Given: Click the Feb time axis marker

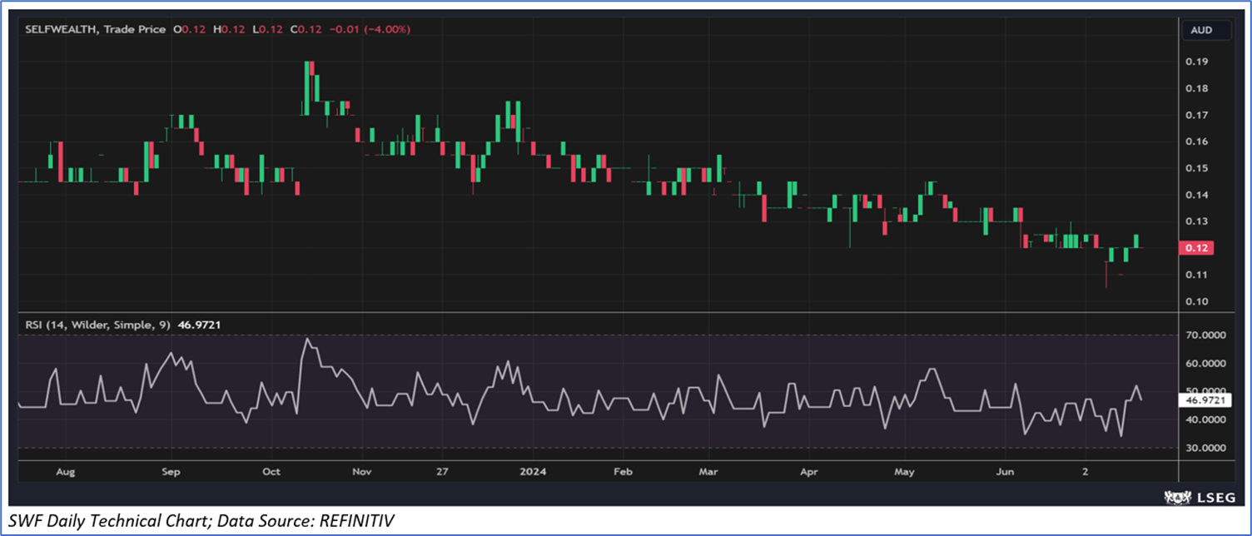Looking at the screenshot, I should (623, 472).
